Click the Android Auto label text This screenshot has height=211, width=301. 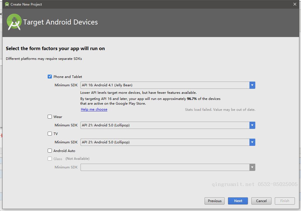click(64, 151)
